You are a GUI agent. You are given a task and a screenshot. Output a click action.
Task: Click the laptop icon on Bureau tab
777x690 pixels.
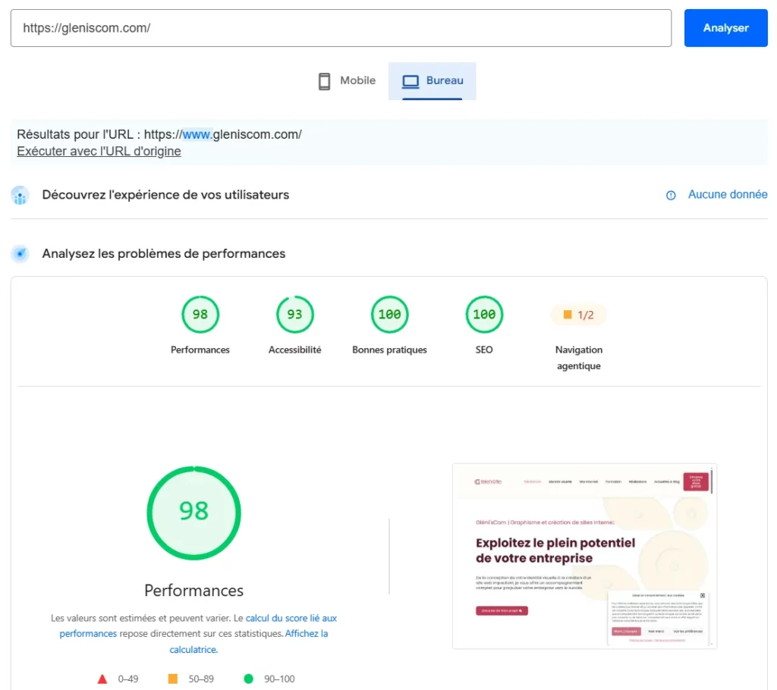click(411, 81)
